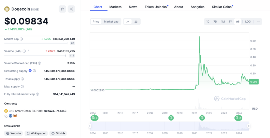Open Market cap info tooltip icon

click(21, 39)
